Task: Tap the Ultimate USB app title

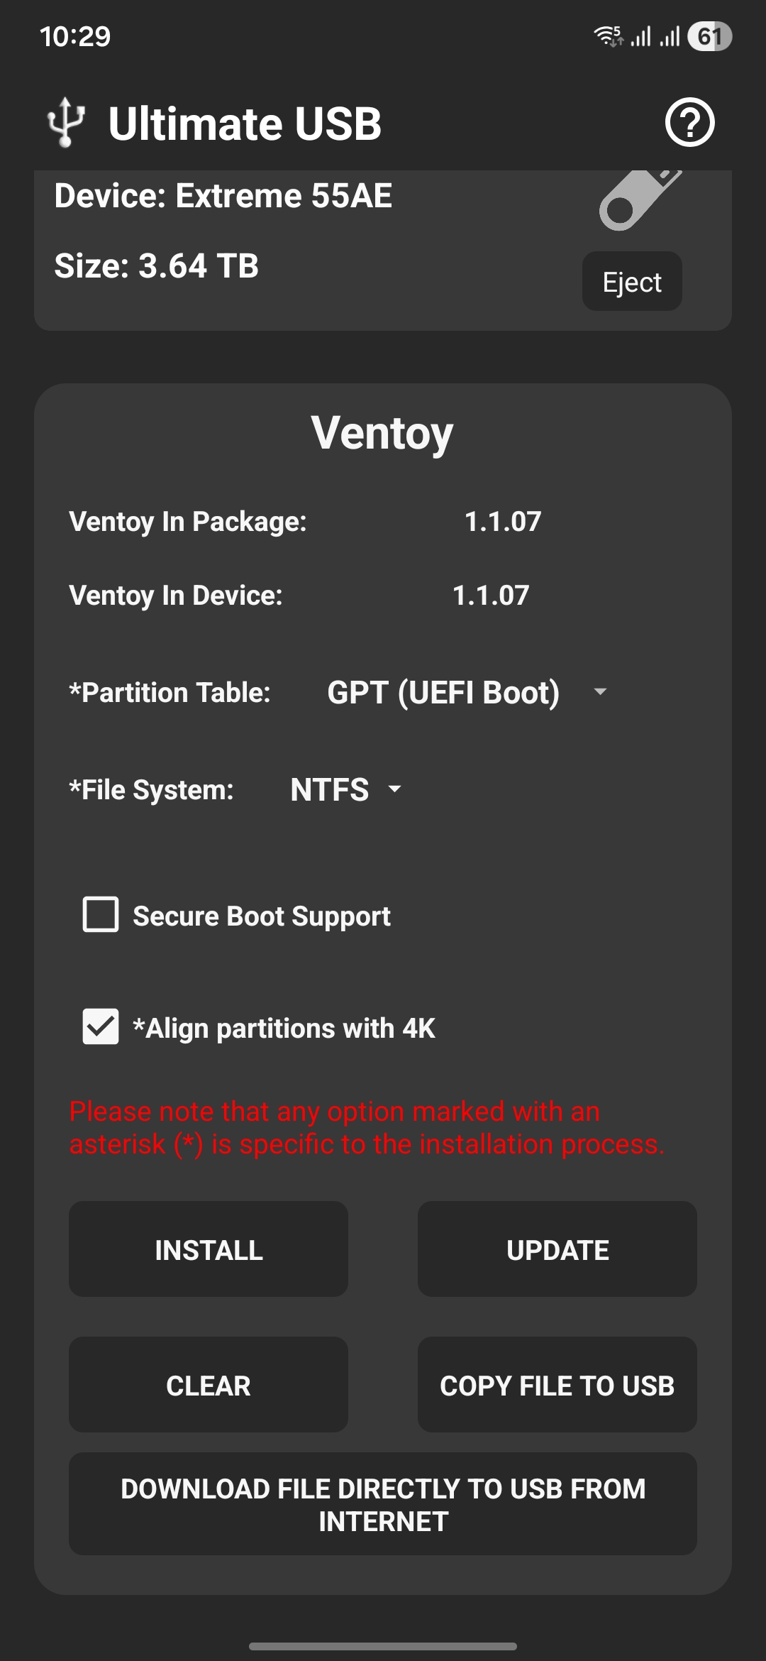Action: [x=245, y=124]
